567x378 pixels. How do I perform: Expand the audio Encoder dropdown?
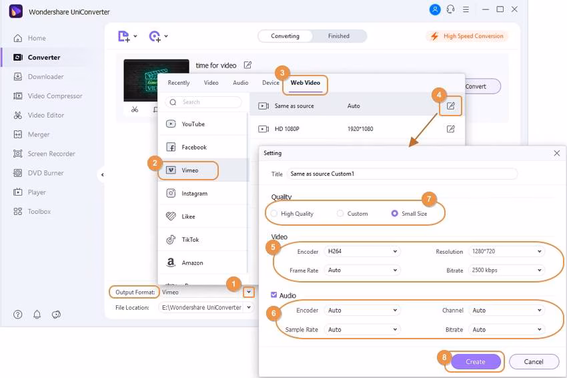pyautogui.click(x=362, y=311)
